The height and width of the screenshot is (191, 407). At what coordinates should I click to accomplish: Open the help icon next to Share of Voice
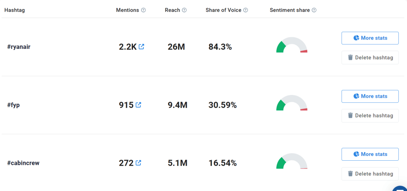(x=246, y=10)
